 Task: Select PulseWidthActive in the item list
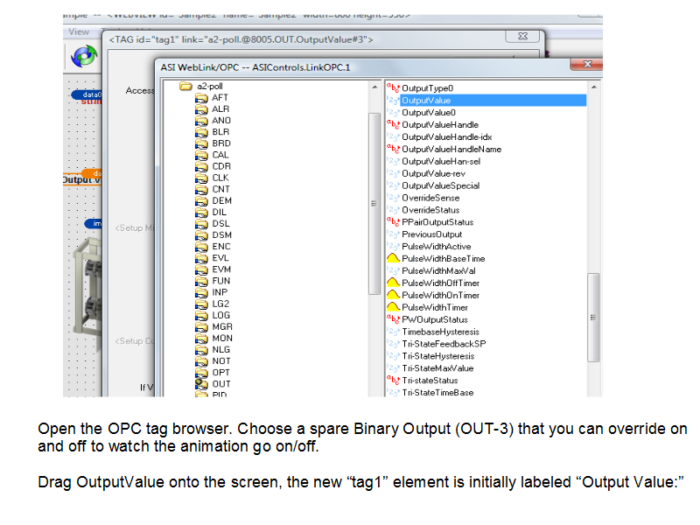pos(436,247)
